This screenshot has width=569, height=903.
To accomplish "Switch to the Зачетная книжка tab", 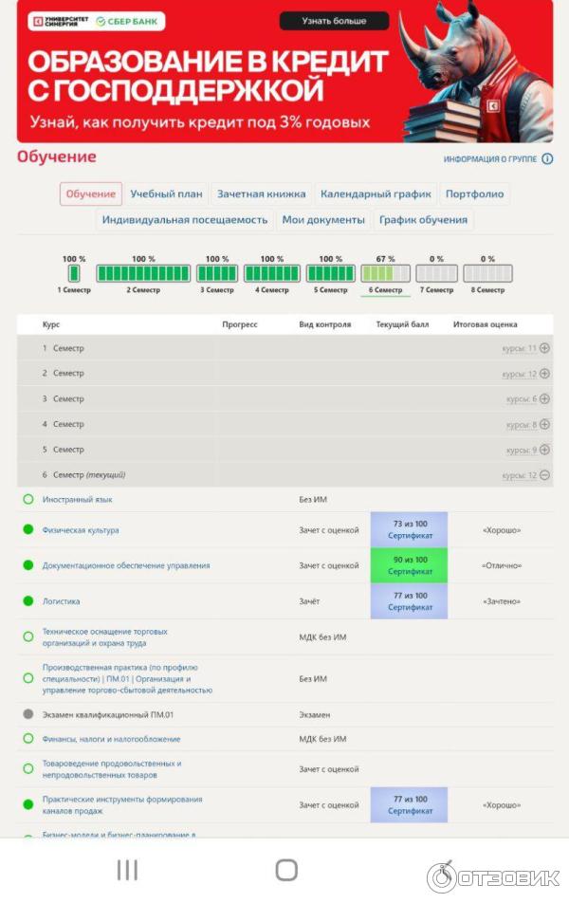I will 261,194.
